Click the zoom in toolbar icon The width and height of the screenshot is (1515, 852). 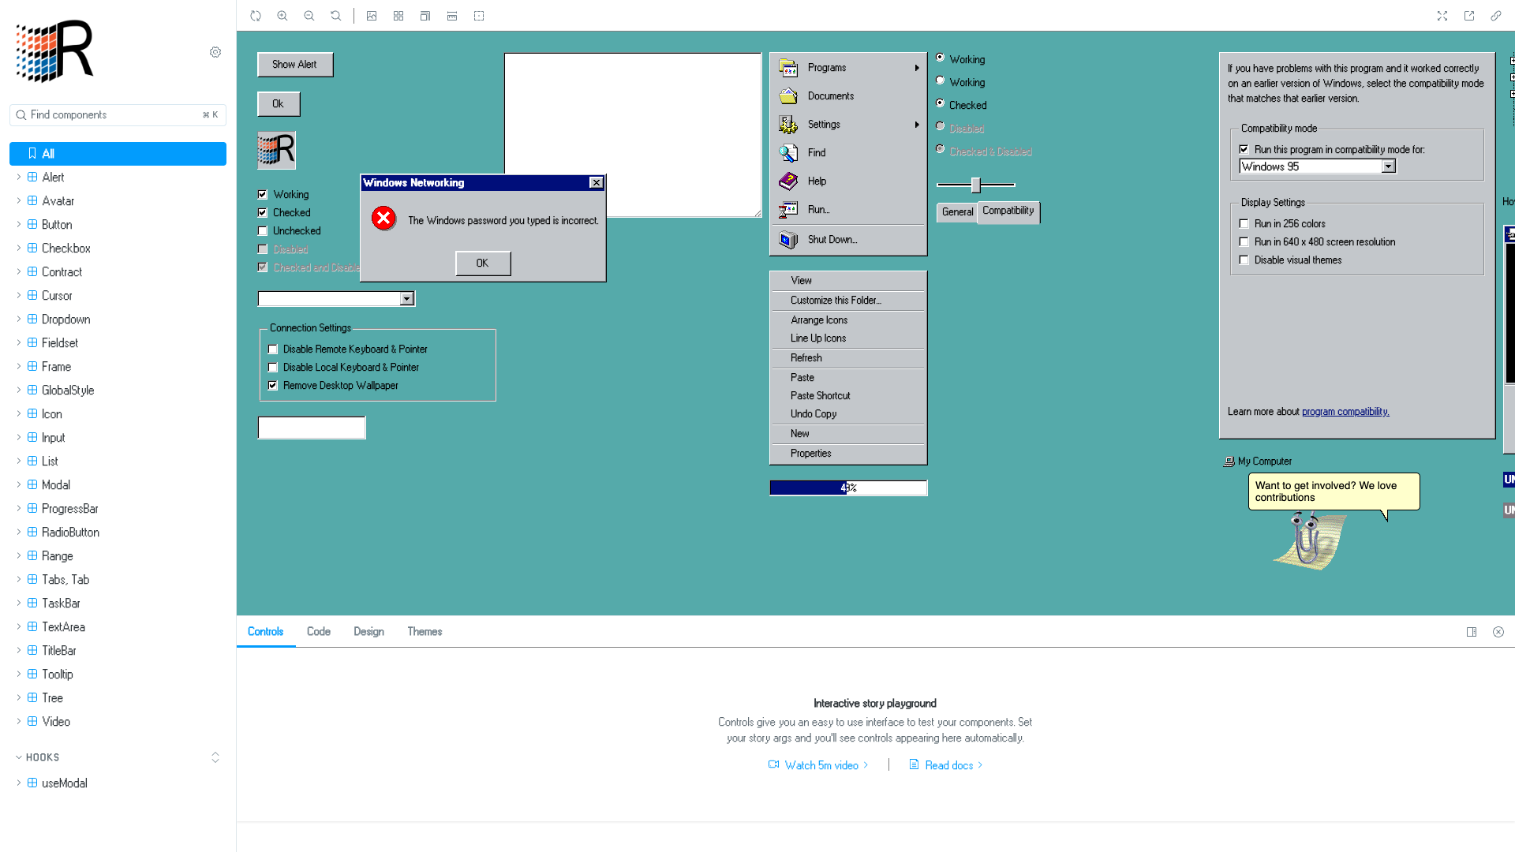[282, 16]
